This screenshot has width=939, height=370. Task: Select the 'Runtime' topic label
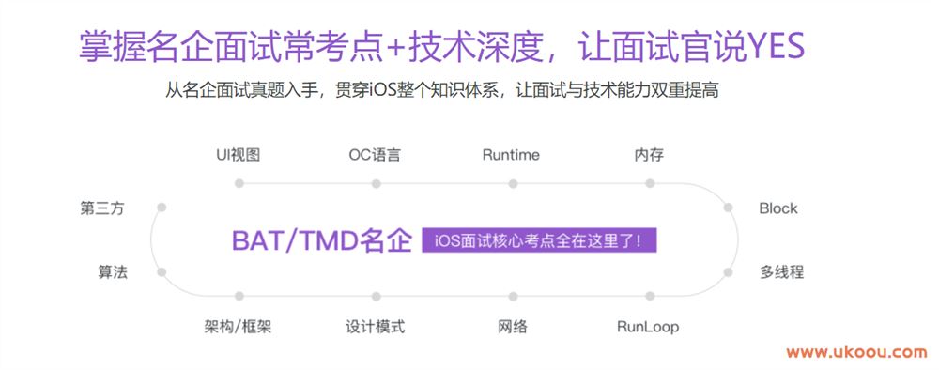(x=511, y=155)
